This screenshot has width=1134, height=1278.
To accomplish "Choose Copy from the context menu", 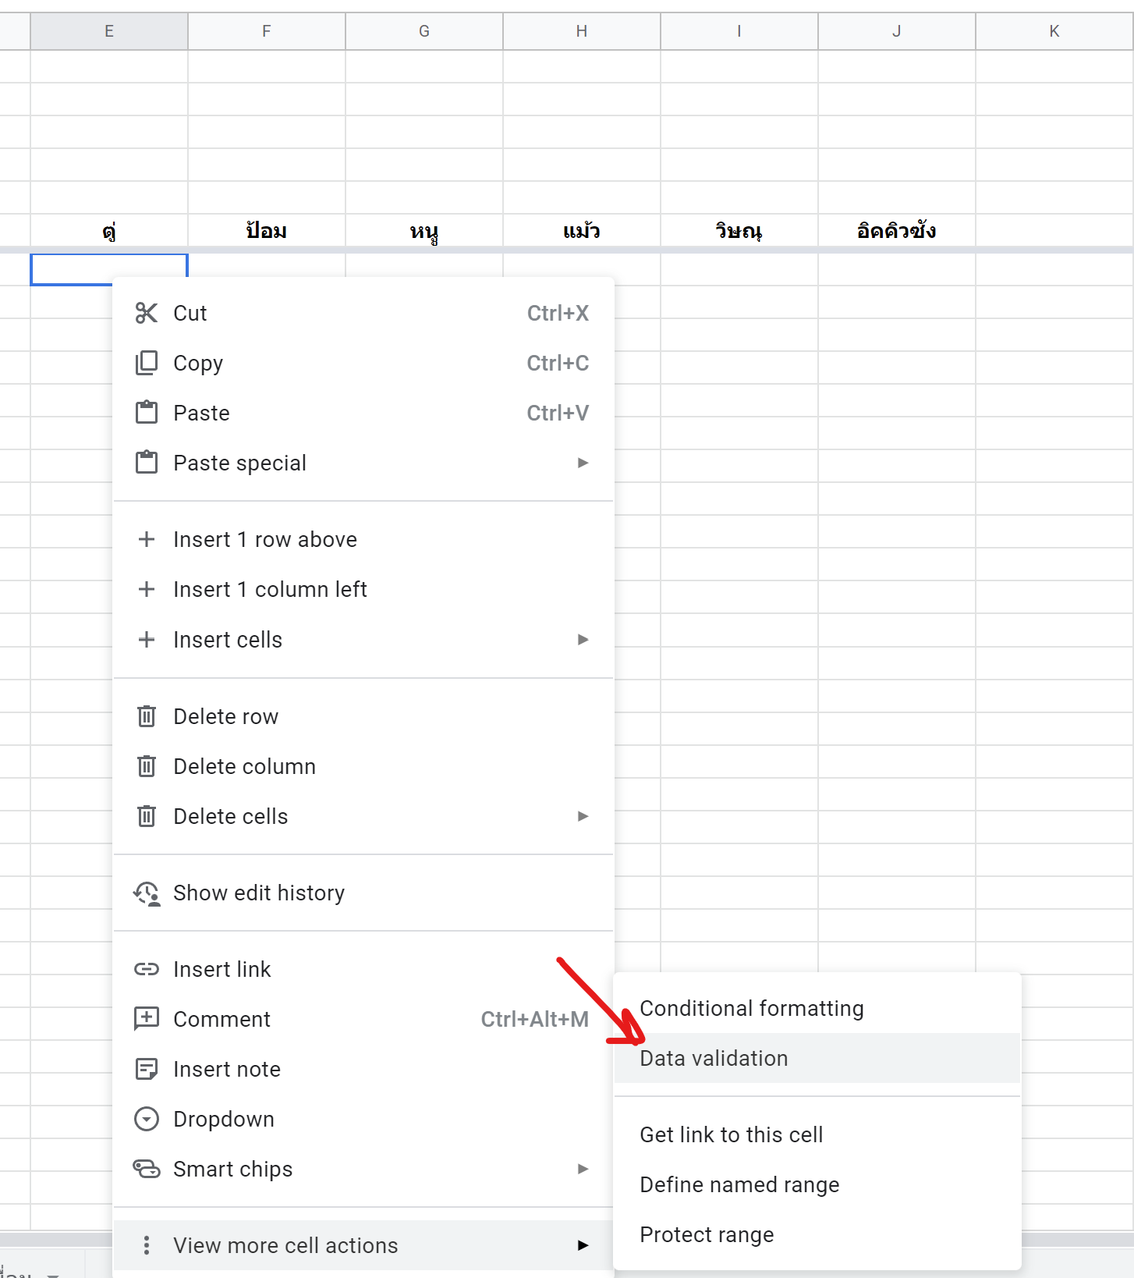I will click(363, 363).
